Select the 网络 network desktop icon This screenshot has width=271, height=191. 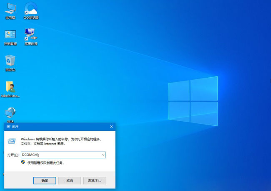tap(10, 115)
